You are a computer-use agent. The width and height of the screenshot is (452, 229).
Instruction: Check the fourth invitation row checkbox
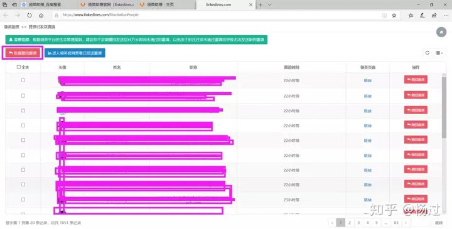pos(23,125)
